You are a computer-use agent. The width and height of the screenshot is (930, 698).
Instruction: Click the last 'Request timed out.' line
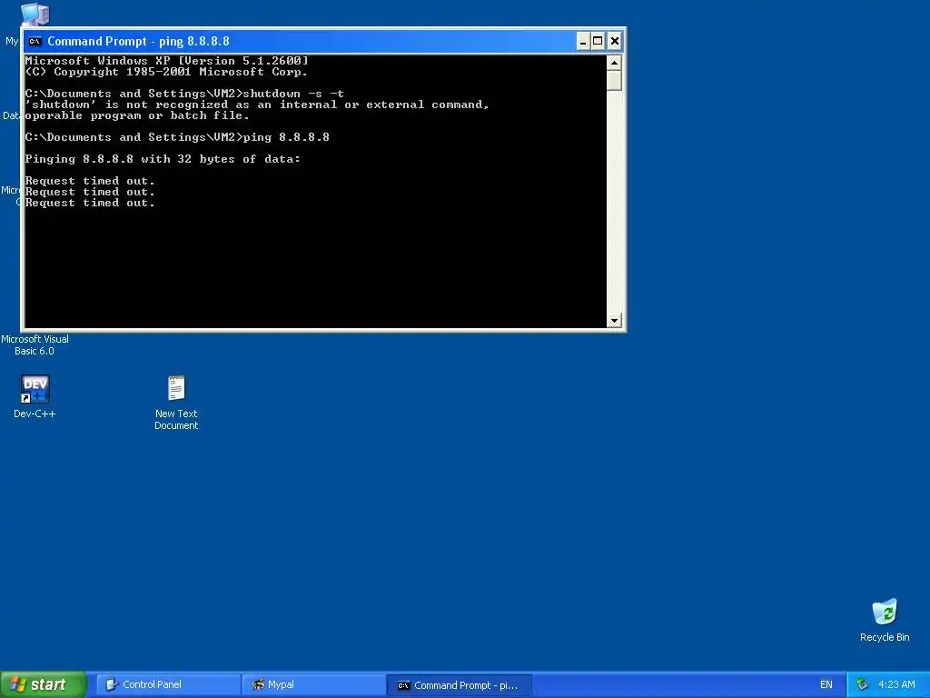click(90, 203)
